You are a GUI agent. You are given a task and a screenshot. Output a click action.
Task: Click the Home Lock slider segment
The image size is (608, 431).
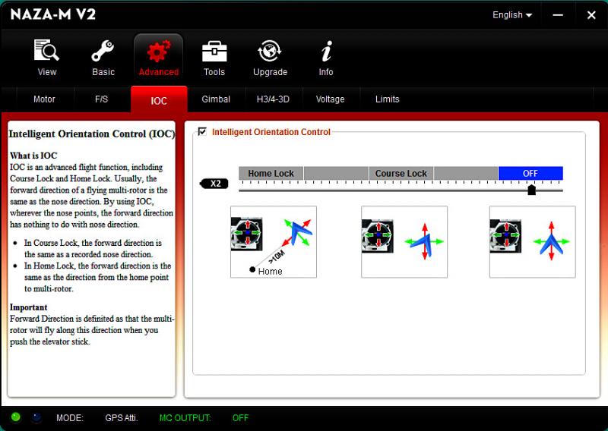click(x=271, y=174)
